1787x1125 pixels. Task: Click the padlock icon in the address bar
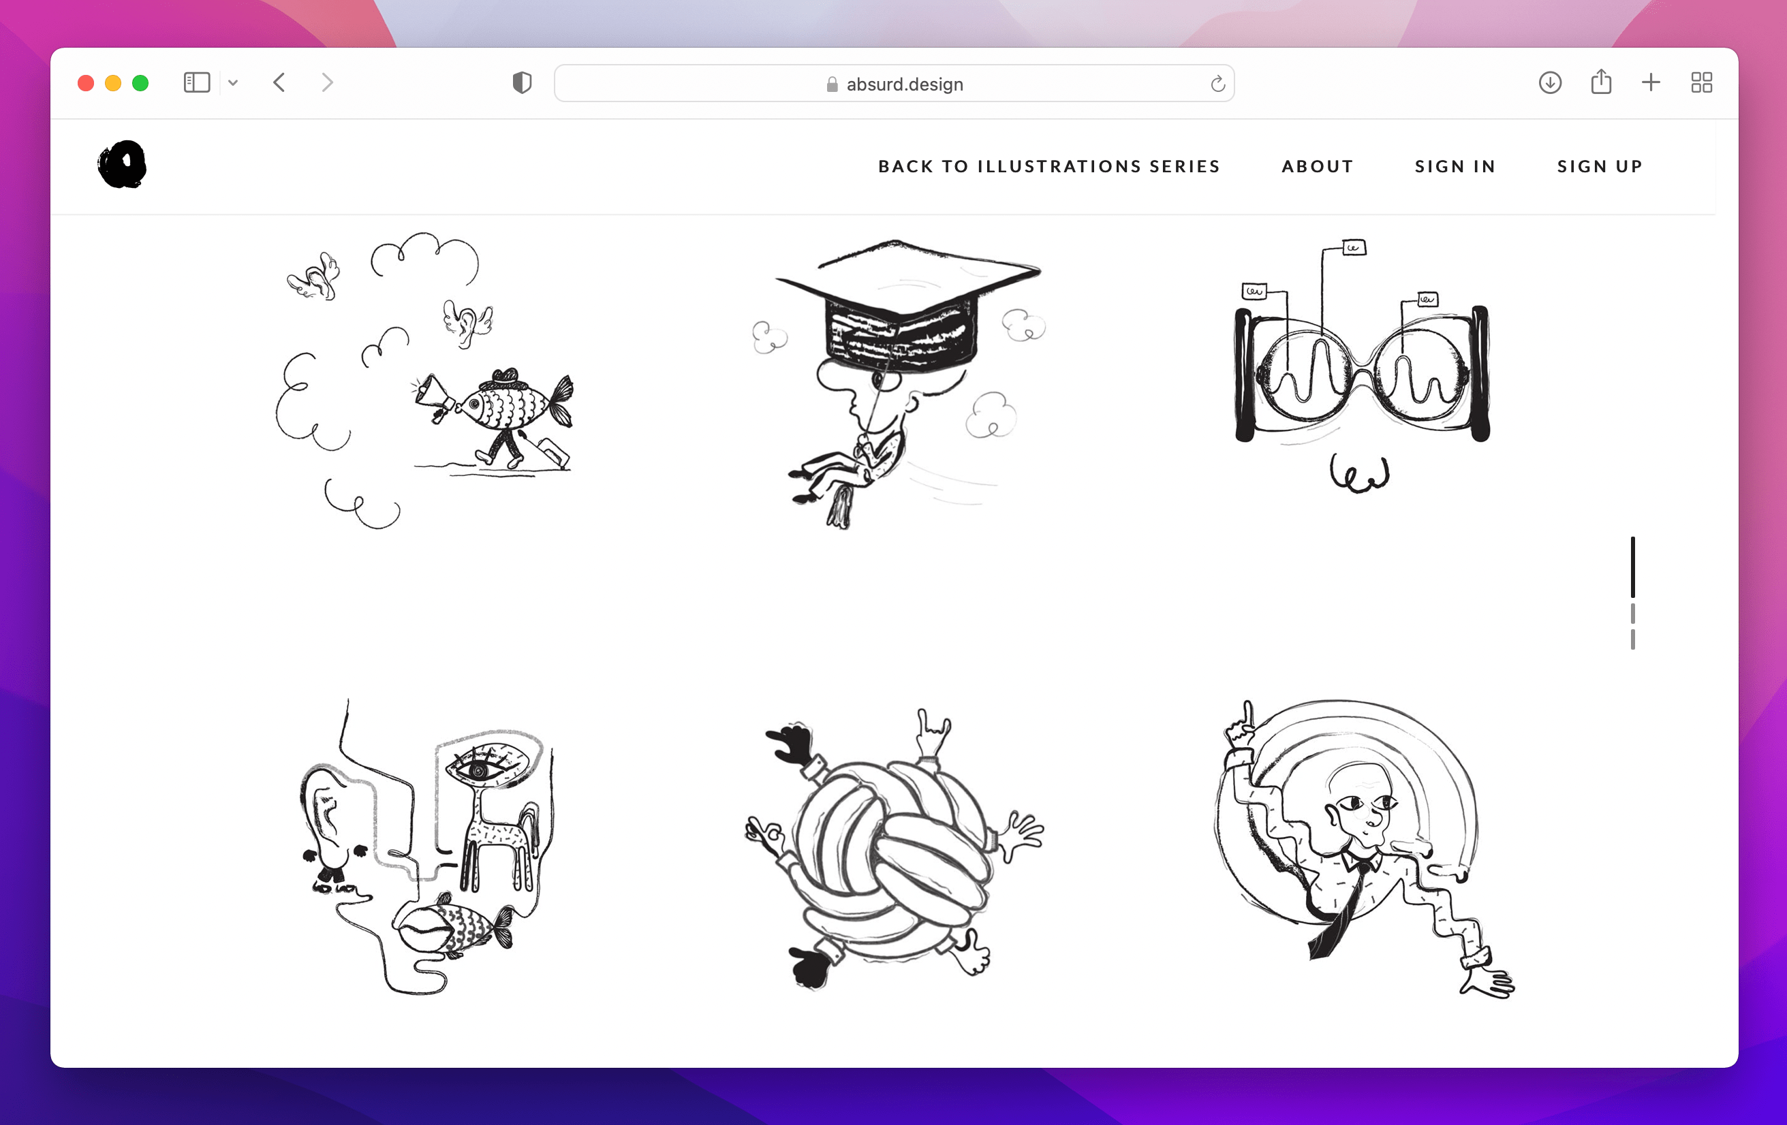[x=832, y=84]
